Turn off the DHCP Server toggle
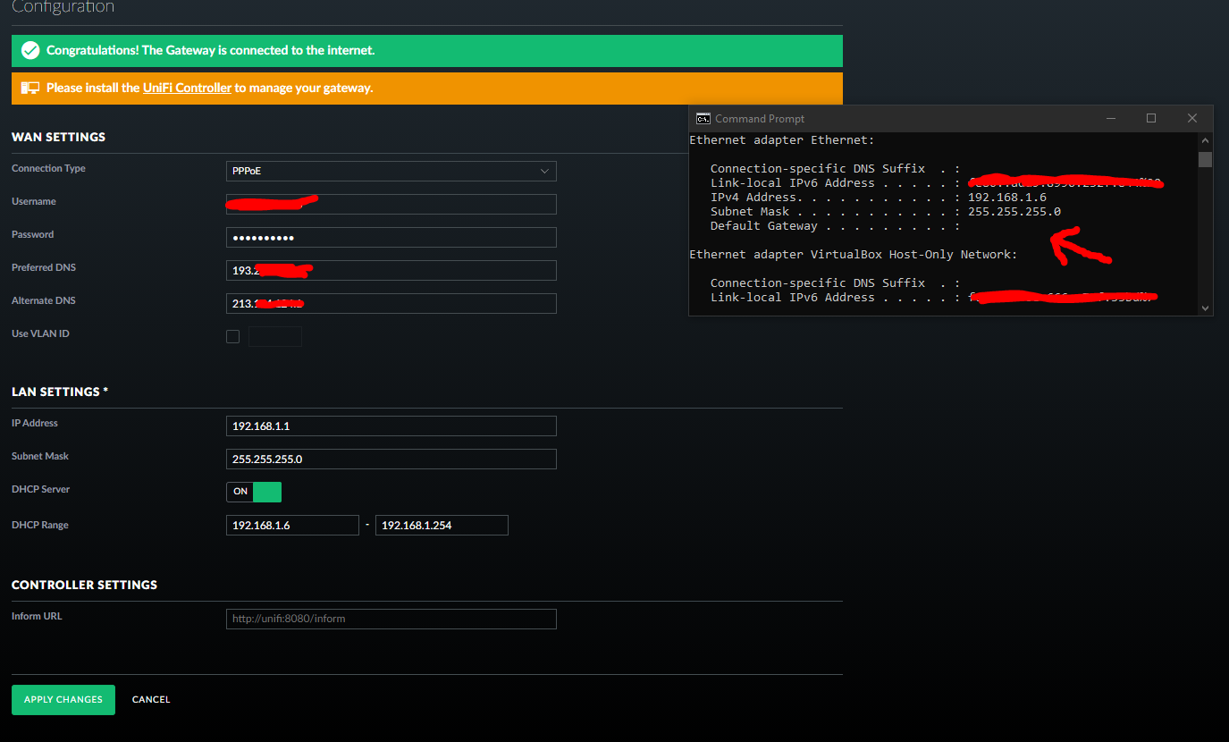The width and height of the screenshot is (1229, 742). [254, 492]
